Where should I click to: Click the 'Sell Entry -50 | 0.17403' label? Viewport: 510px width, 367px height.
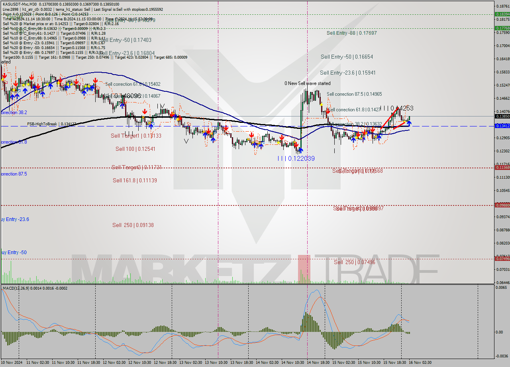(x=126, y=40)
